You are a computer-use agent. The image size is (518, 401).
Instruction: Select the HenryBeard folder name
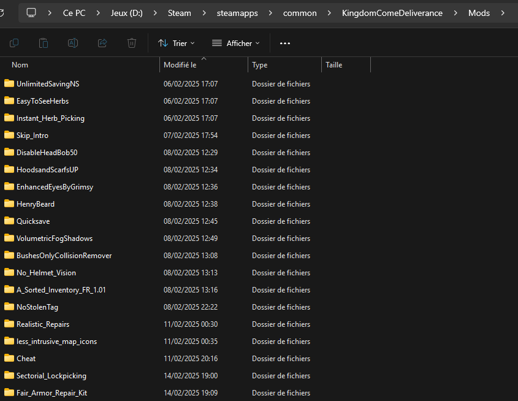[x=36, y=204]
